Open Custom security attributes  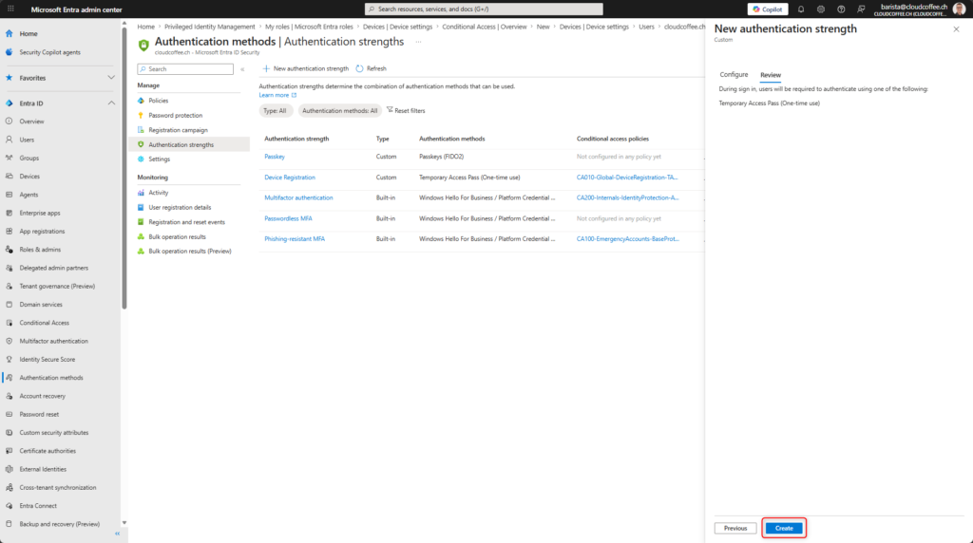54,433
